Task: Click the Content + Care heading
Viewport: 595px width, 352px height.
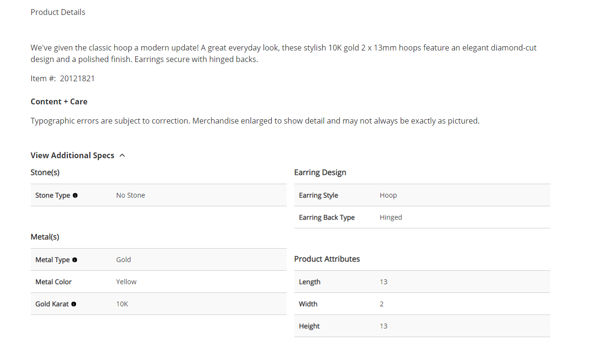Action: pos(59,101)
